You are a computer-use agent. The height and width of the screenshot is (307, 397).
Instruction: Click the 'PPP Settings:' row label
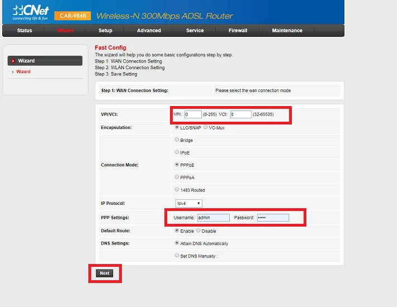coord(115,218)
